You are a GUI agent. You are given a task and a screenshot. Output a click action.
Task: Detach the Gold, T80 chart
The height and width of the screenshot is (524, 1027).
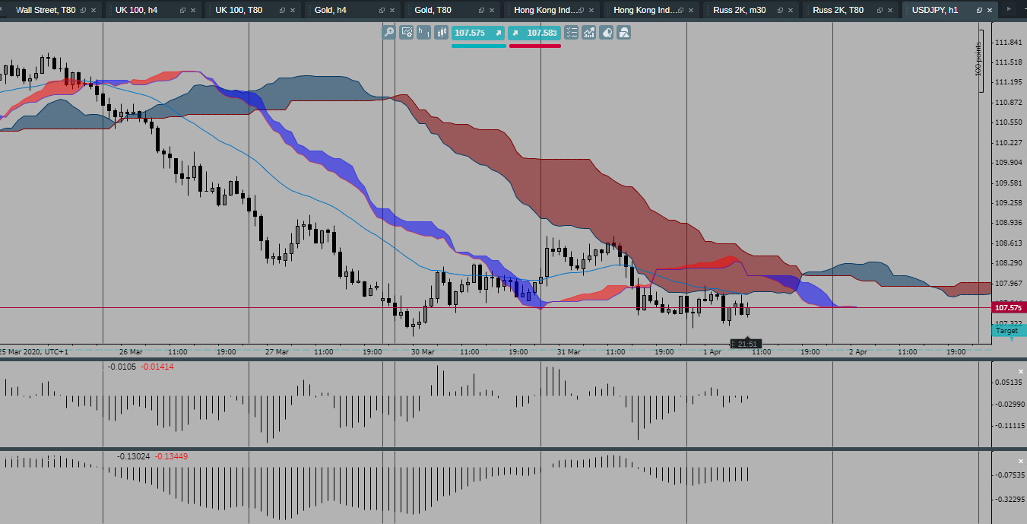click(481, 11)
